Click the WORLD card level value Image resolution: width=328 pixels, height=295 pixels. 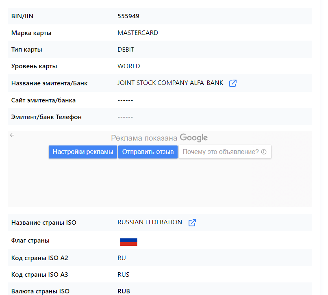129,66
